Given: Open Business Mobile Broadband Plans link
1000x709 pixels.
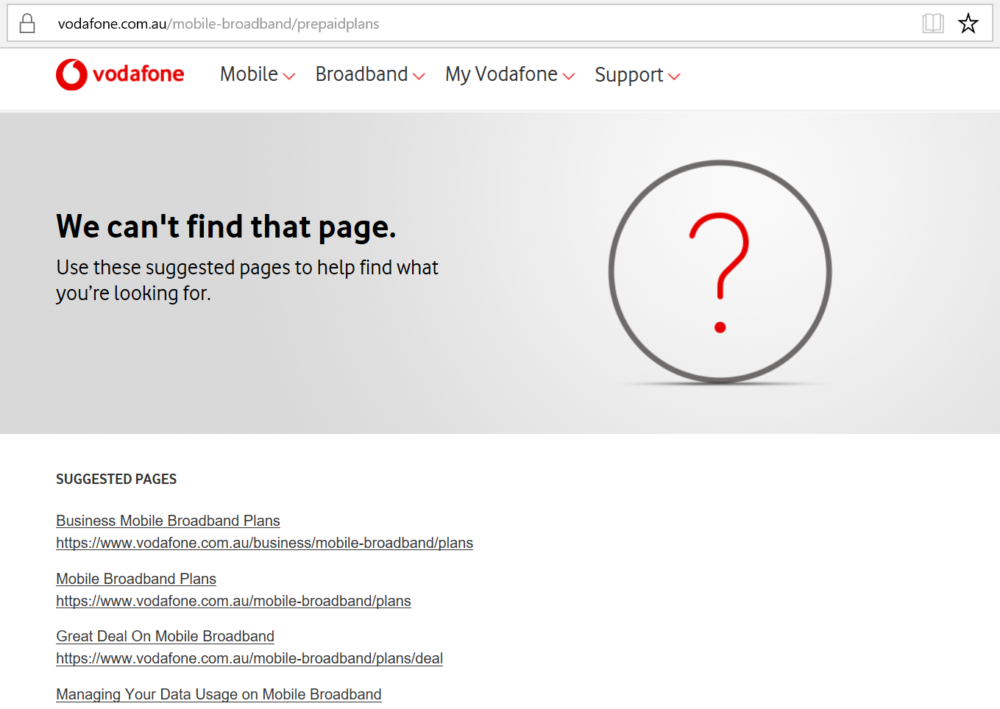Looking at the screenshot, I should 168,520.
